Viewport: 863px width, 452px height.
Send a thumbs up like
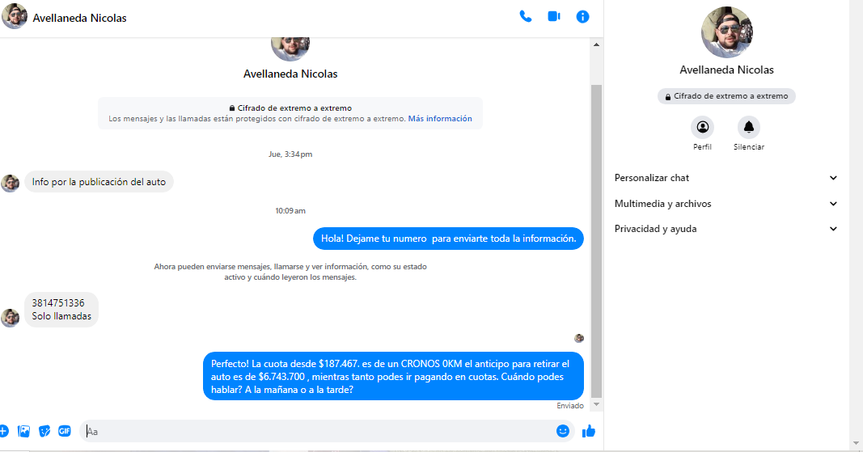pos(589,431)
